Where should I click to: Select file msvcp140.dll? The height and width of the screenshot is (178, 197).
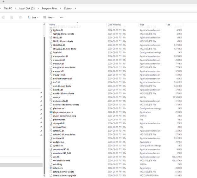pos(59,75)
